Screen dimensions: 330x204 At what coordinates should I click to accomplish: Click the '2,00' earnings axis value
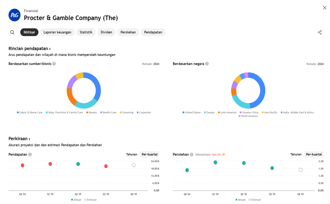321,161
